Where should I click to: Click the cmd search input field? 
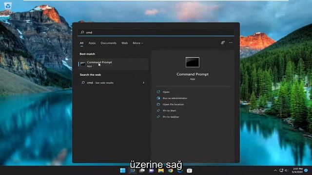pos(156,33)
